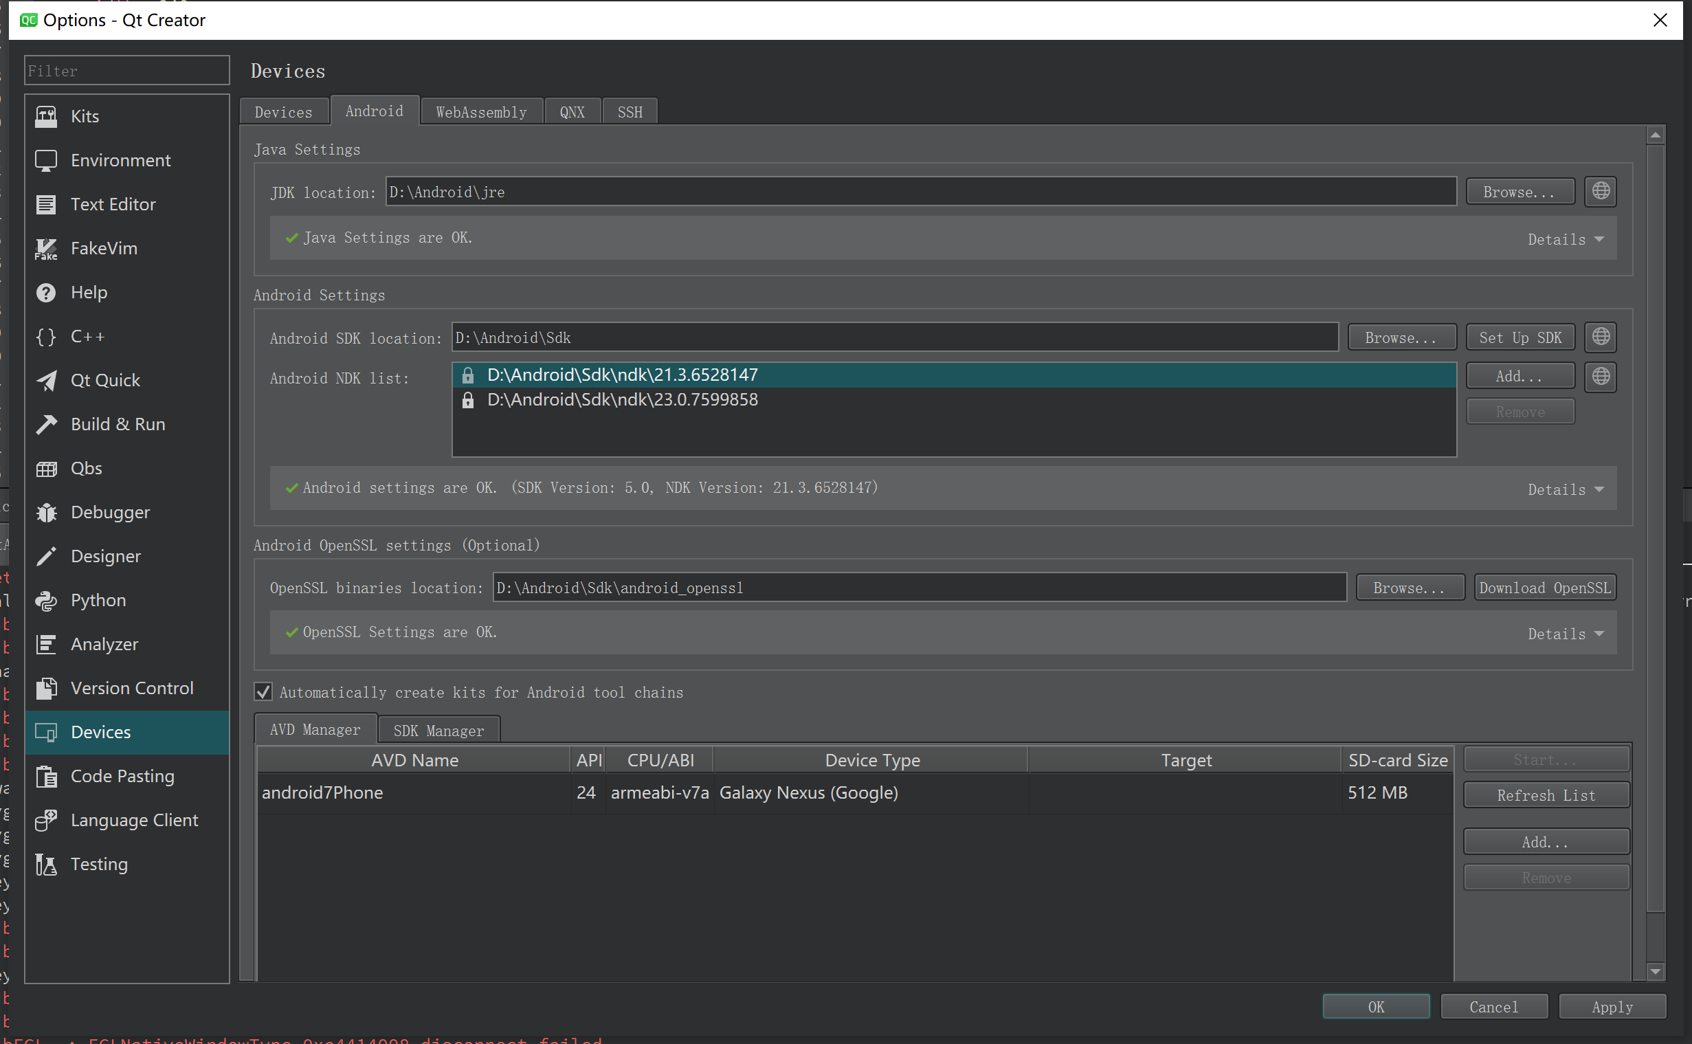Close the Options dialog window

1660,20
